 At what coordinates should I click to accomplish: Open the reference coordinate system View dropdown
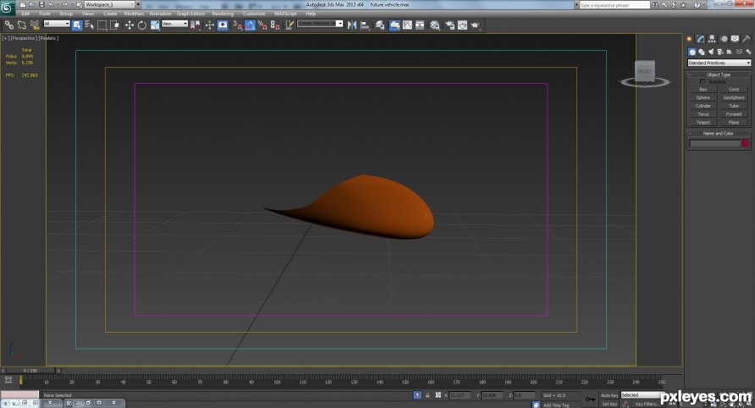click(174, 24)
